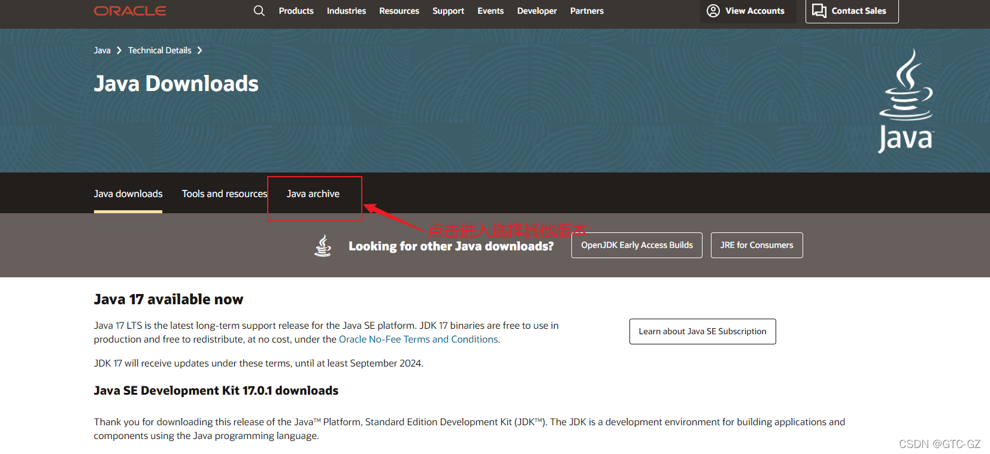The width and height of the screenshot is (990, 454).
Task: Click the Contact Sales button
Action: pos(852,11)
